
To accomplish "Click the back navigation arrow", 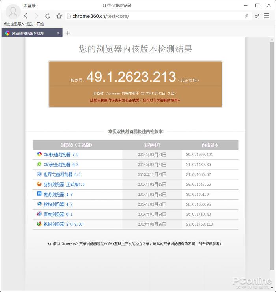I will (x=26, y=16).
